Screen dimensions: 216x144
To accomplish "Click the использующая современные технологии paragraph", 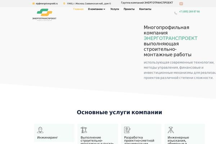I will 180,70.
